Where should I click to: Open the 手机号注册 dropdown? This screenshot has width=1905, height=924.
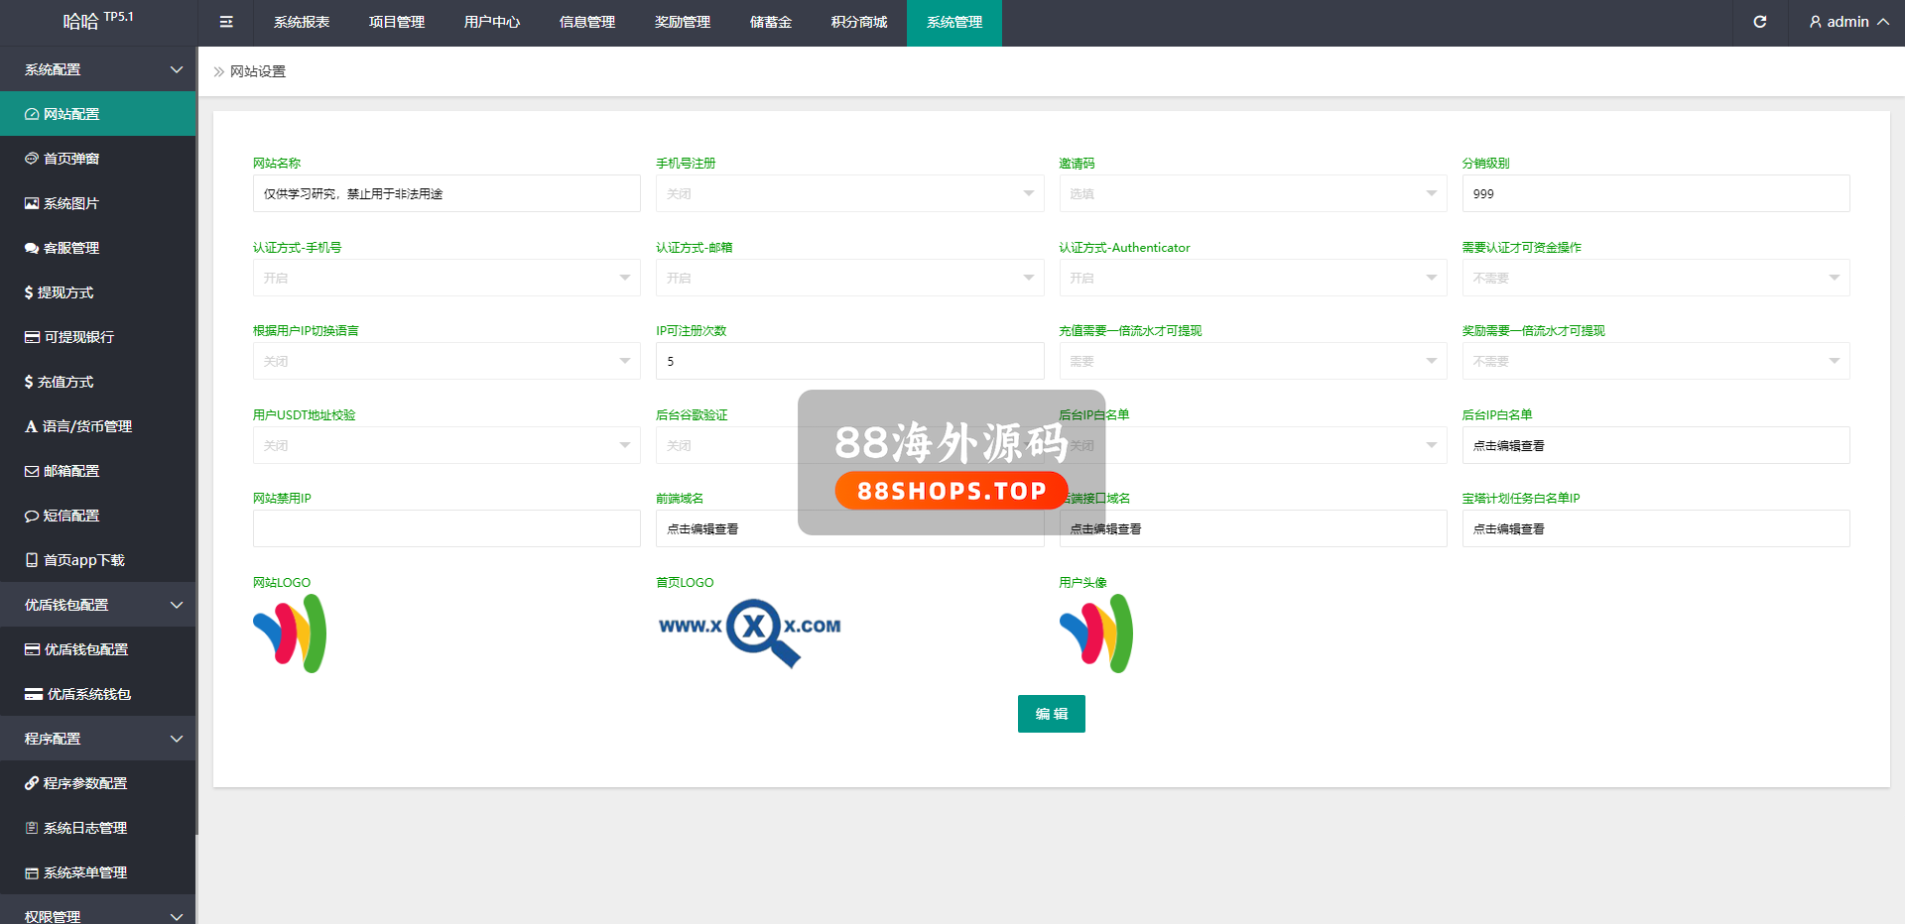[x=849, y=193]
